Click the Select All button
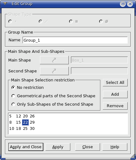Image resolution: width=136 pixels, height=160 pixels. (x=115, y=83)
